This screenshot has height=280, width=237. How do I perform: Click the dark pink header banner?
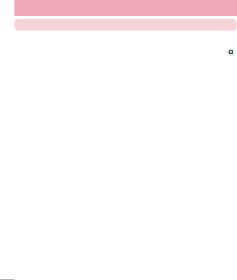(126, 8)
